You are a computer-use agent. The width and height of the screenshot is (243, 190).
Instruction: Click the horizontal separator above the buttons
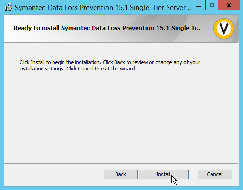(x=121, y=163)
